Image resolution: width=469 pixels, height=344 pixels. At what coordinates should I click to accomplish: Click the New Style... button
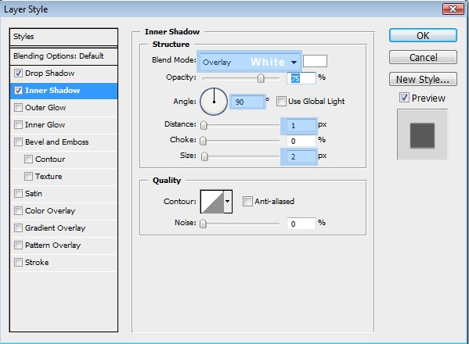423,79
